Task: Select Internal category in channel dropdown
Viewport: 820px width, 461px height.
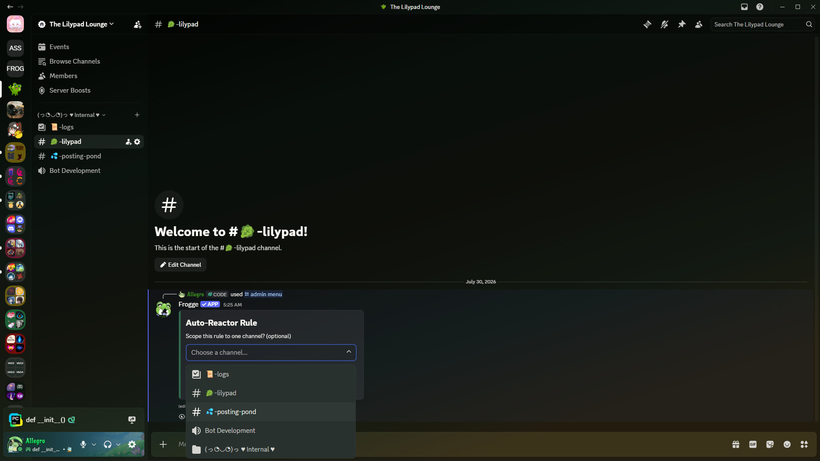Action: pos(271,449)
